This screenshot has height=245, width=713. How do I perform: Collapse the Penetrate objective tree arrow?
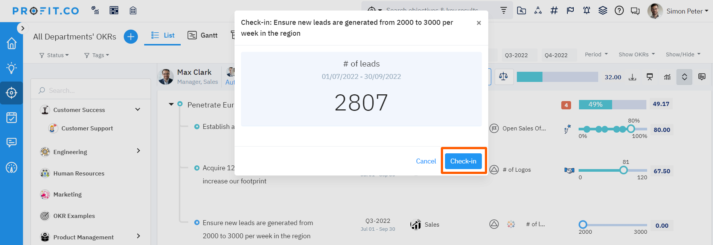171,104
